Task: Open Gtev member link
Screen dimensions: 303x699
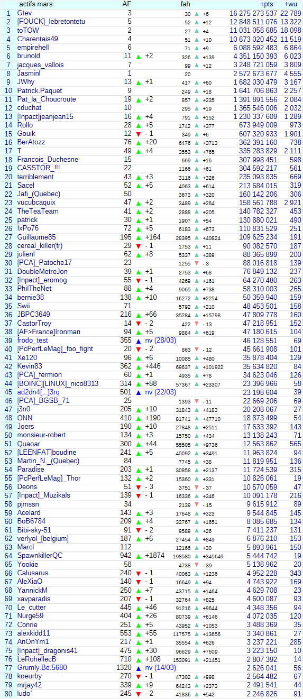Action: (24, 13)
